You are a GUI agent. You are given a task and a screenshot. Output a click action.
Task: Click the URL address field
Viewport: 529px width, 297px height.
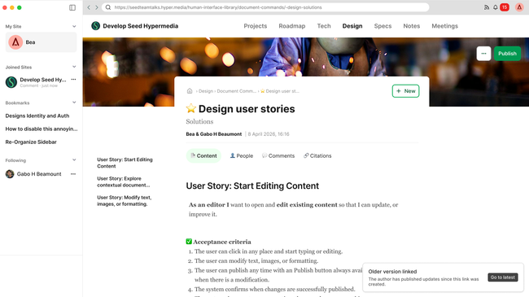[265, 7]
